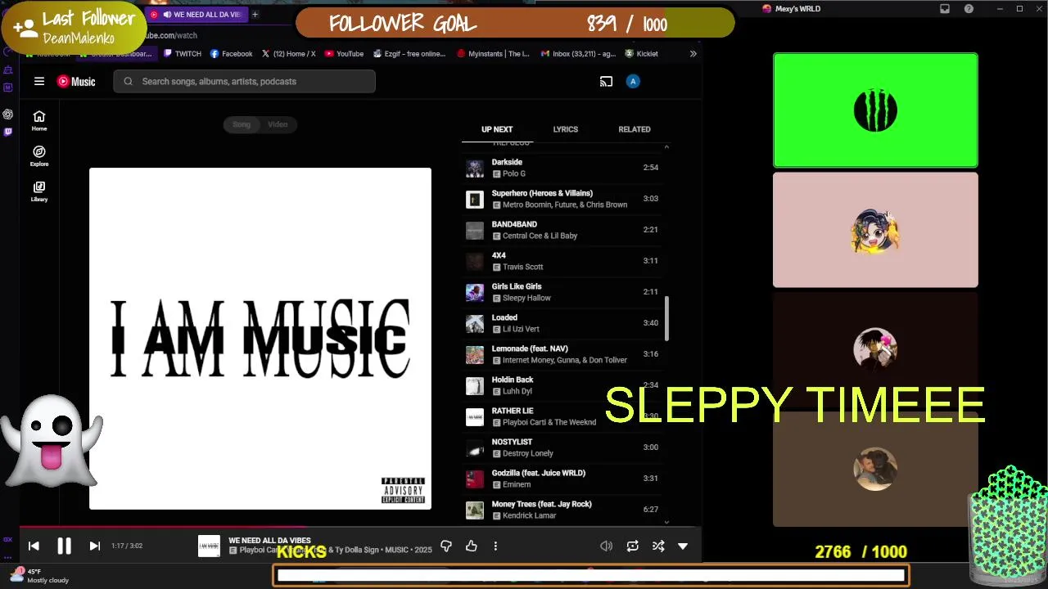
Task: Open the player three-dot more menu
Action: pyautogui.click(x=495, y=546)
